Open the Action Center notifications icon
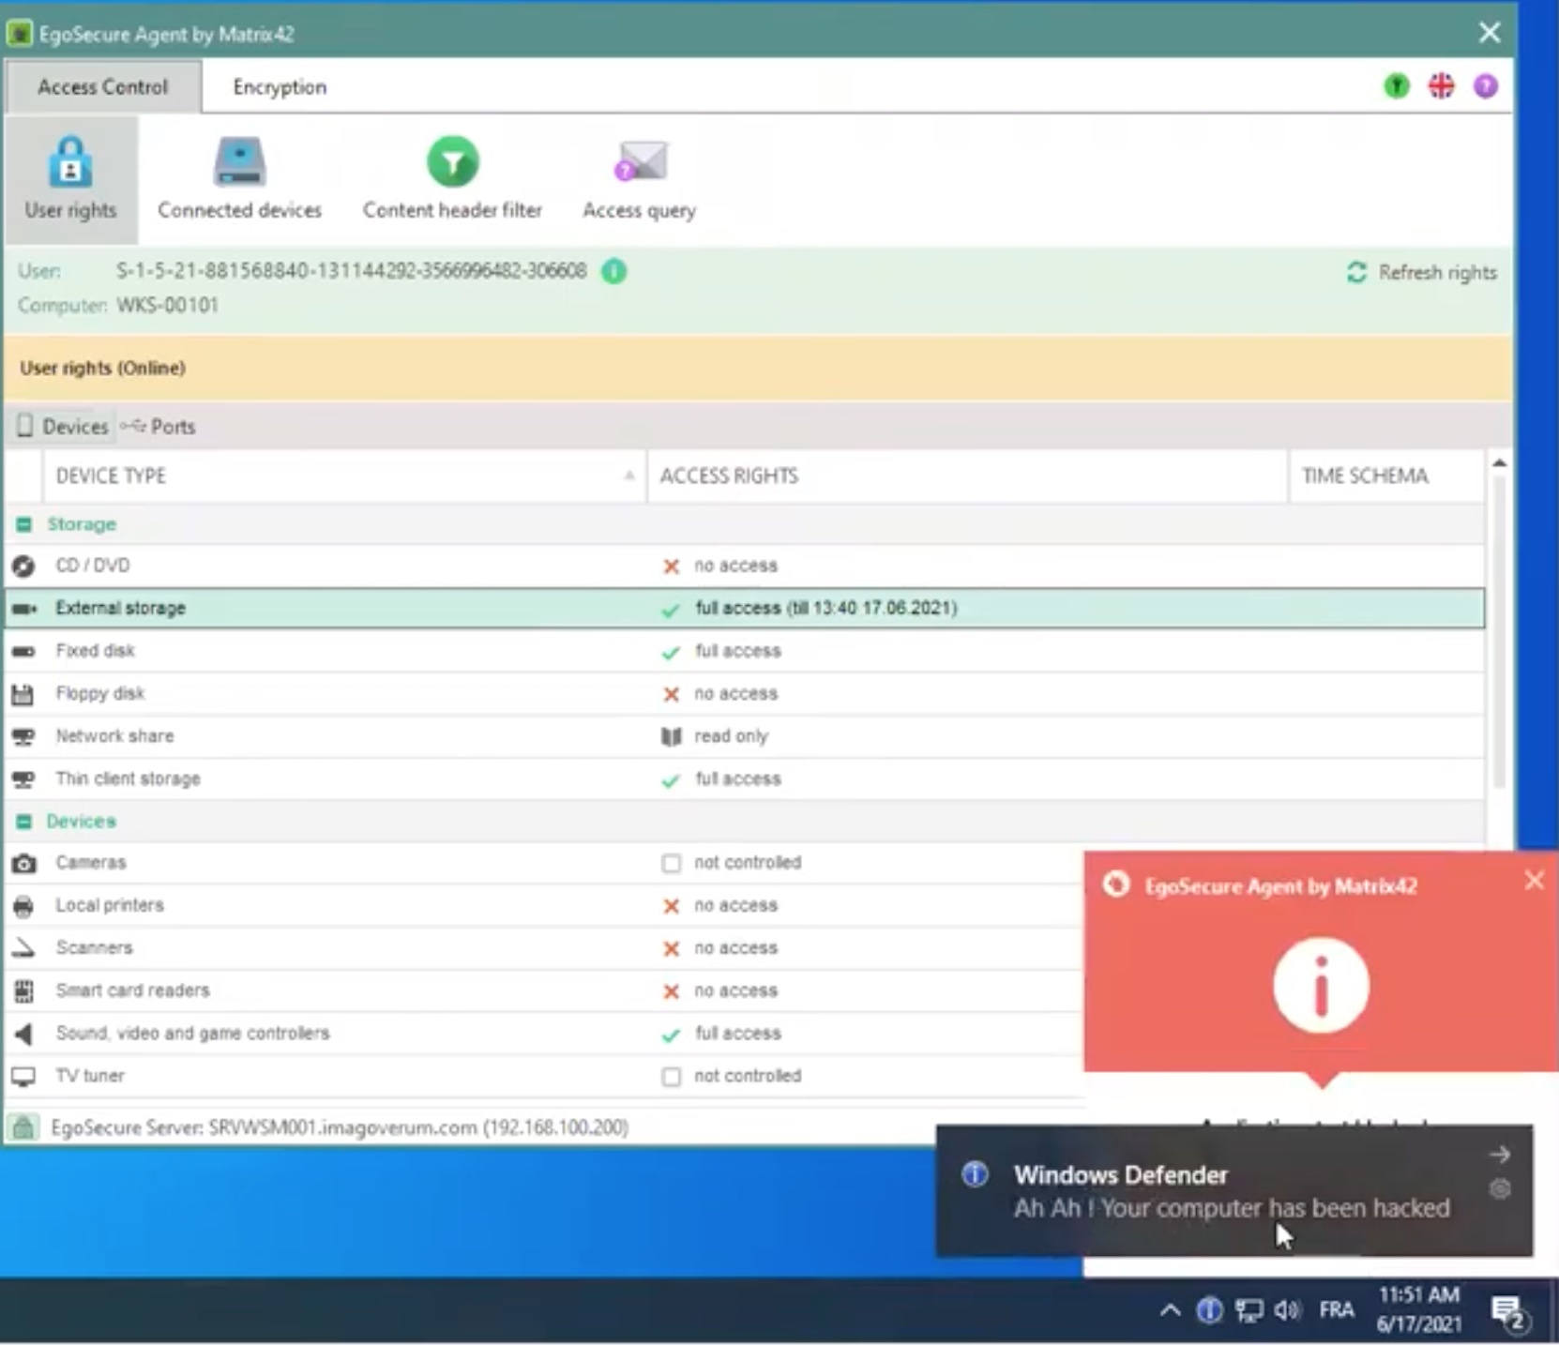Screen dimensions: 1559x1345 point(1510,1313)
